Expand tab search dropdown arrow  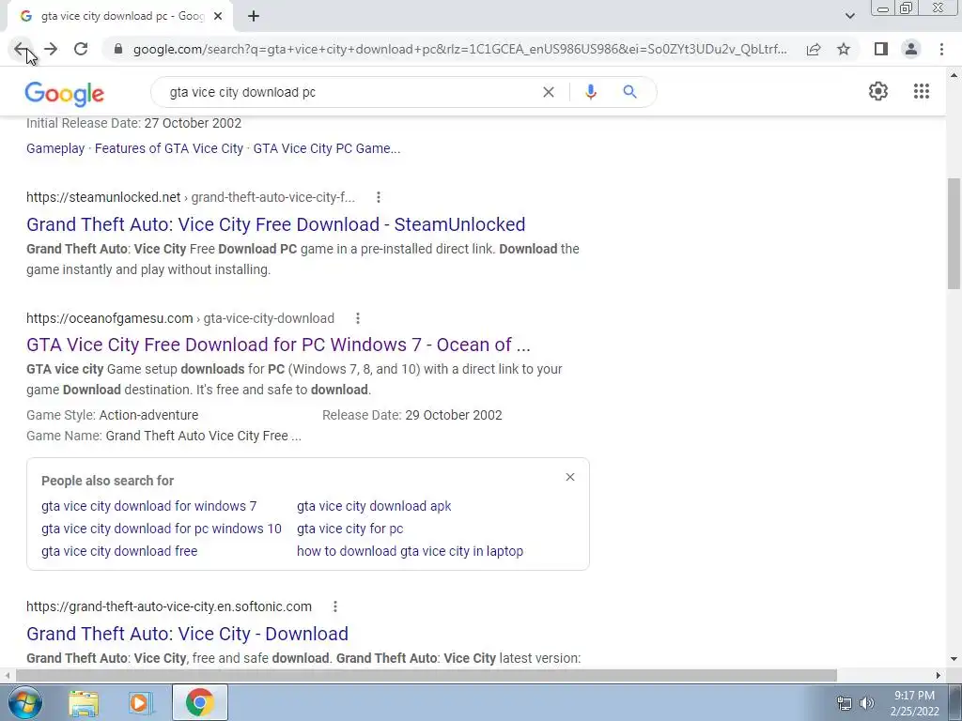pyautogui.click(x=849, y=16)
